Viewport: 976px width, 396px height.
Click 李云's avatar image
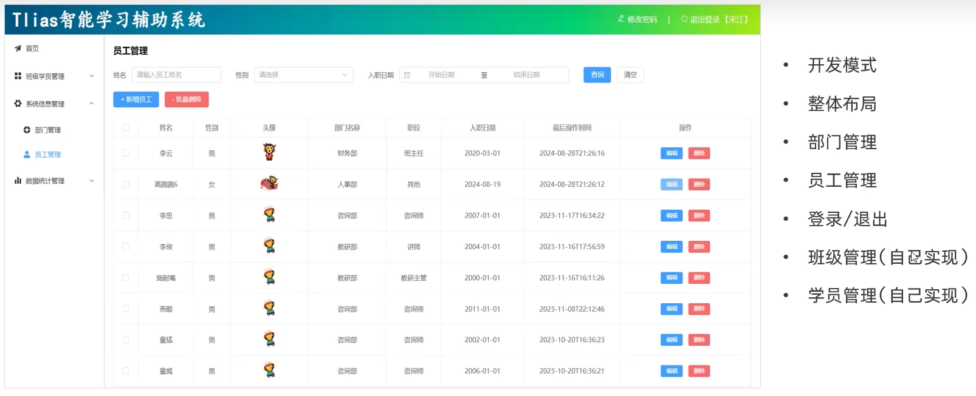[x=269, y=152]
